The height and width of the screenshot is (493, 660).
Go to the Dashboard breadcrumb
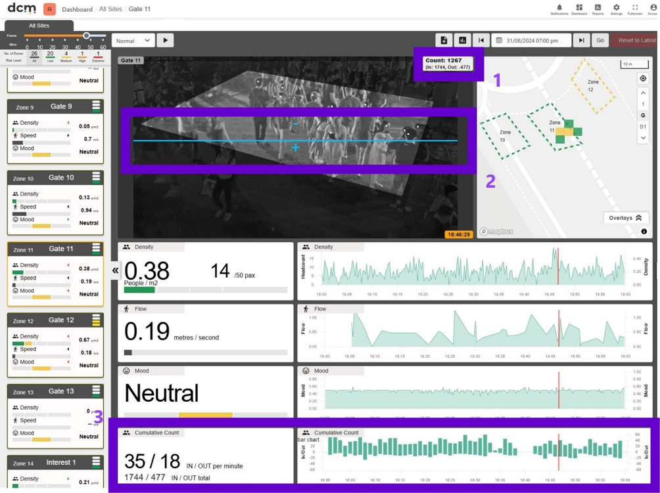click(x=77, y=9)
